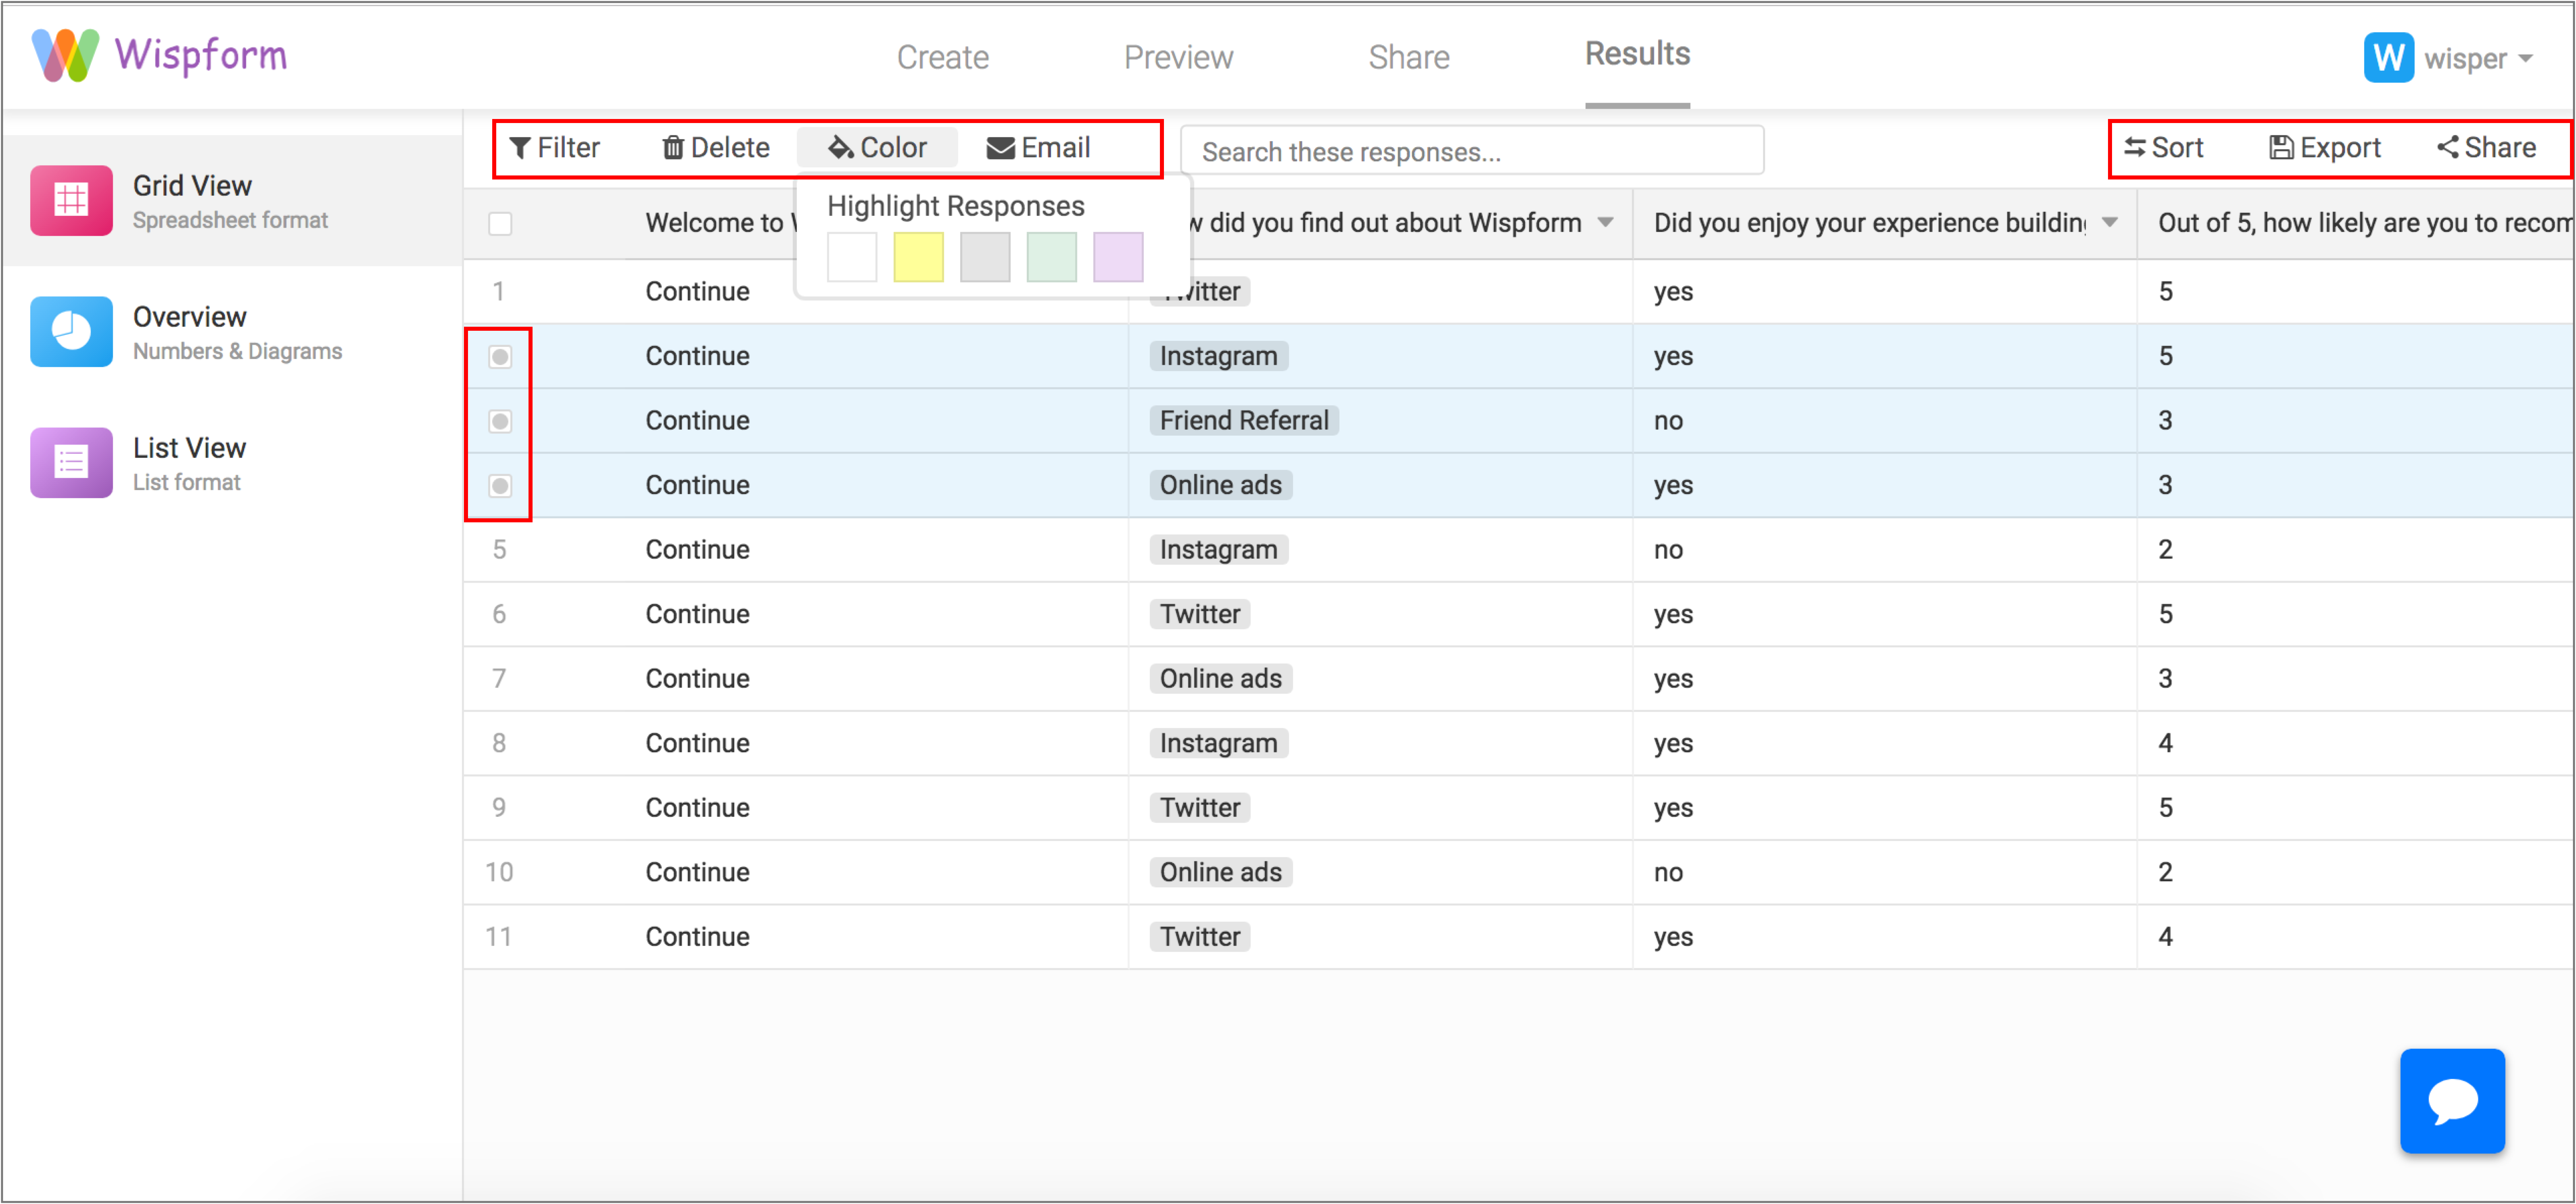Choose the gray highlight swatch

click(985, 257)
